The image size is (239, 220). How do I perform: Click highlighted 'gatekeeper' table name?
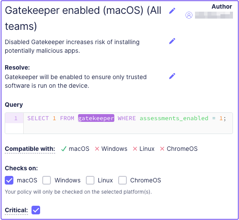point(96,118)
